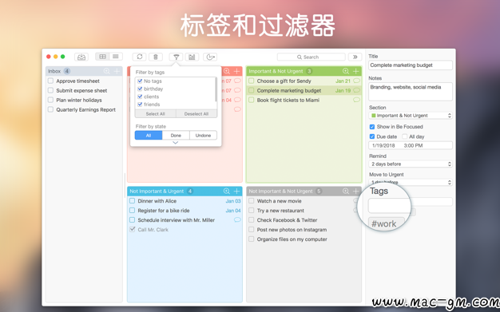Filter tasks by Undone state
Viewport: 500px width, 312px height.
click(x=204, y=136)
